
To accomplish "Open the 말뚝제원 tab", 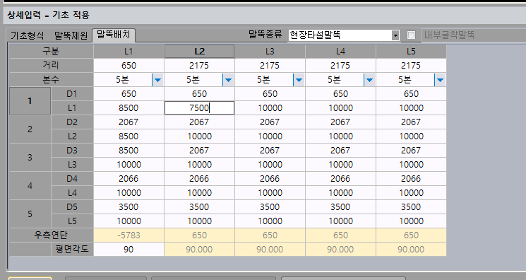I will (71, 35).
